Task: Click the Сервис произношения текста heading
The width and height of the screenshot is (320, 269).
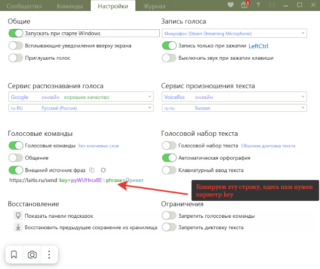Action: pos(208,86)
